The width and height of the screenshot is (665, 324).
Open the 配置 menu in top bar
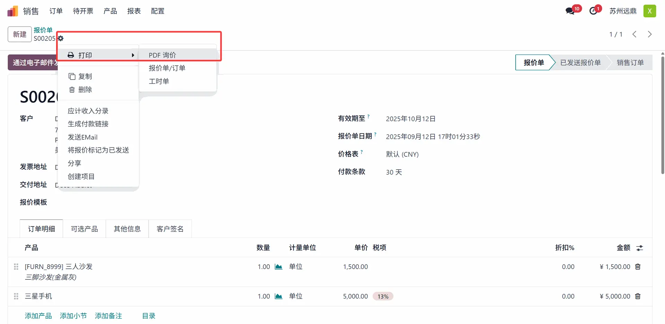tap(158, 11)
